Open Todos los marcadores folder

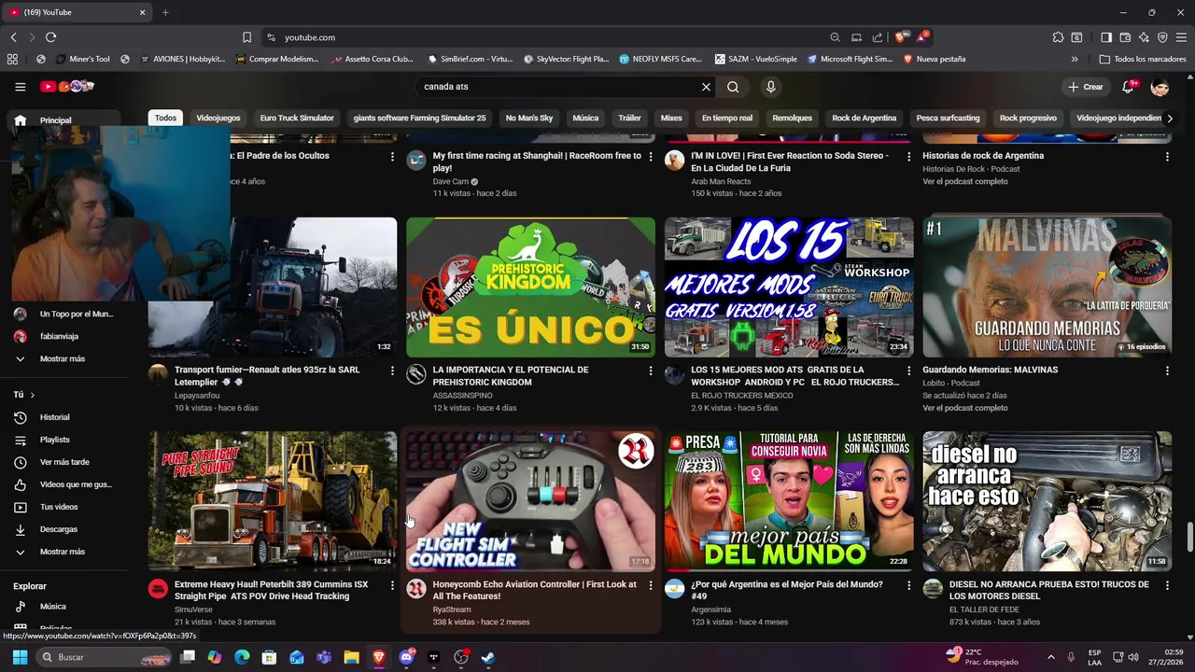click(x=1143, y=59)
